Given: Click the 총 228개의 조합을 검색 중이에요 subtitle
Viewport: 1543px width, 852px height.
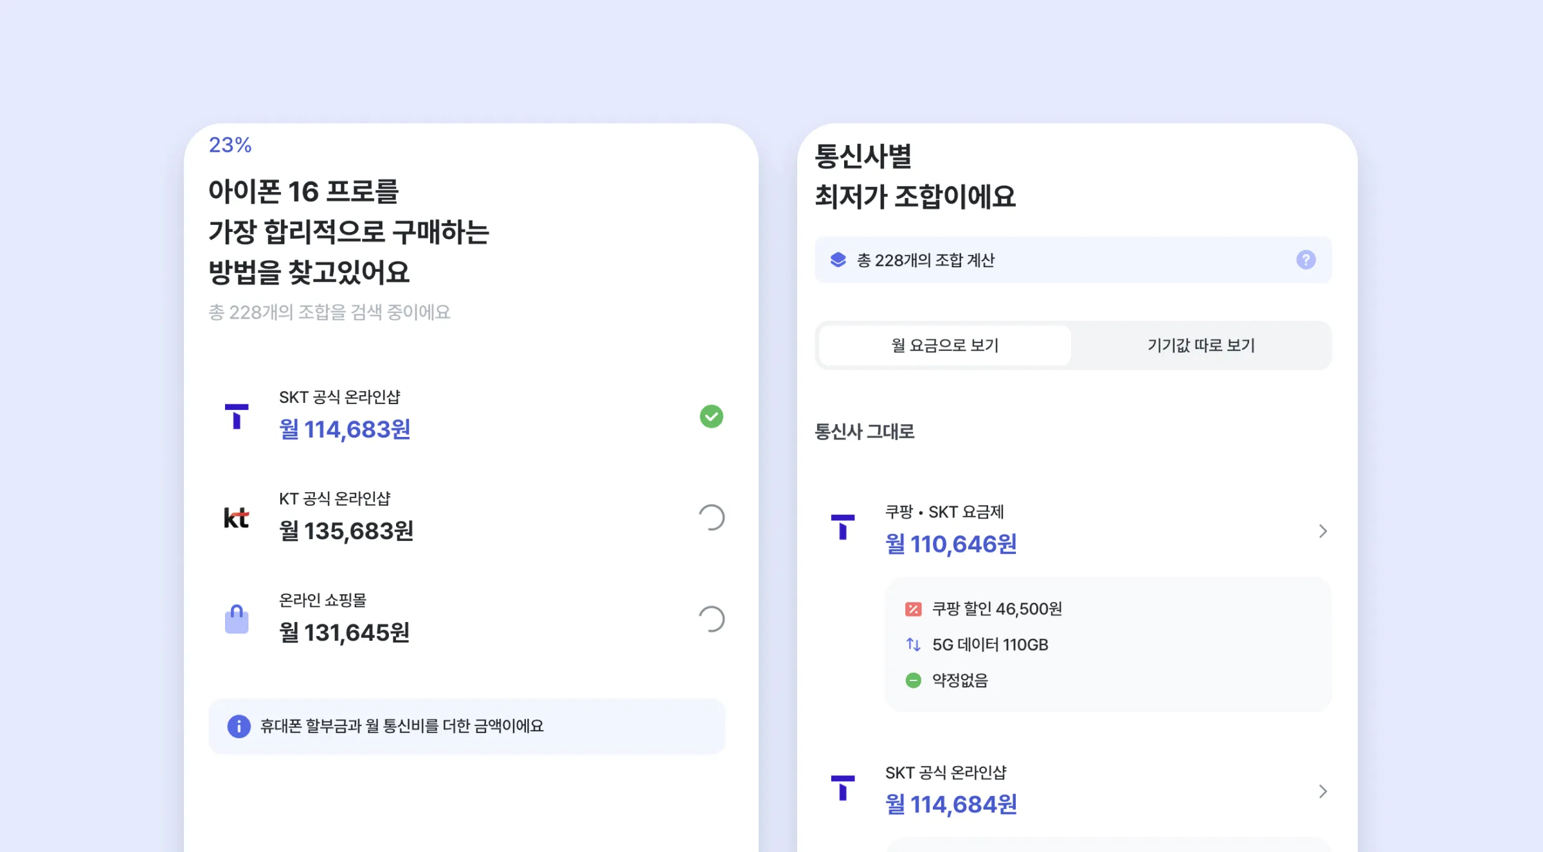Looking at the screenshot, I should click(x=329, y=312).
